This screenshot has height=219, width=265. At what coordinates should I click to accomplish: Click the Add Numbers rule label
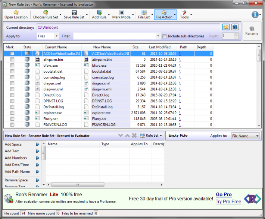point(16,158)
